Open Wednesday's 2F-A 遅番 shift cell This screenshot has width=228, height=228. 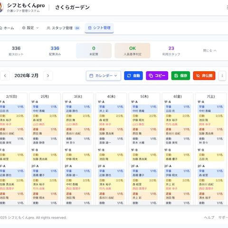click(x=111, y=196)
